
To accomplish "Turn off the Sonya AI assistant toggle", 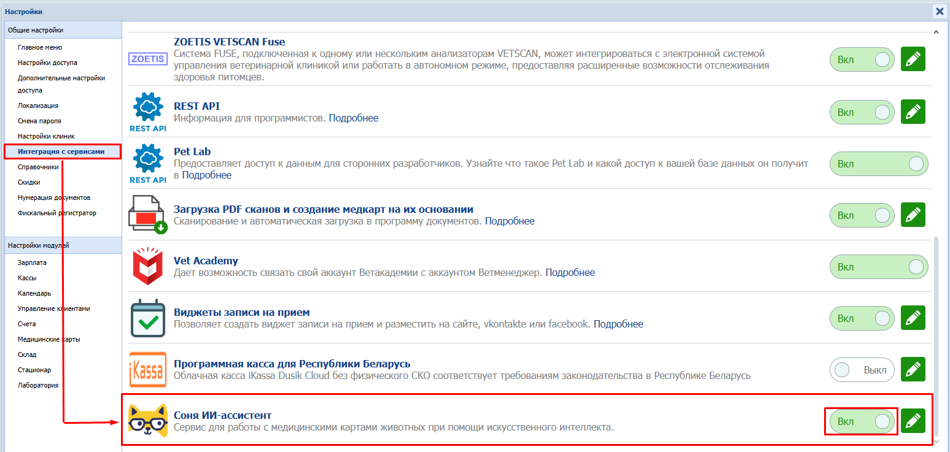I will pyautogui.click(x=862, y=421).
